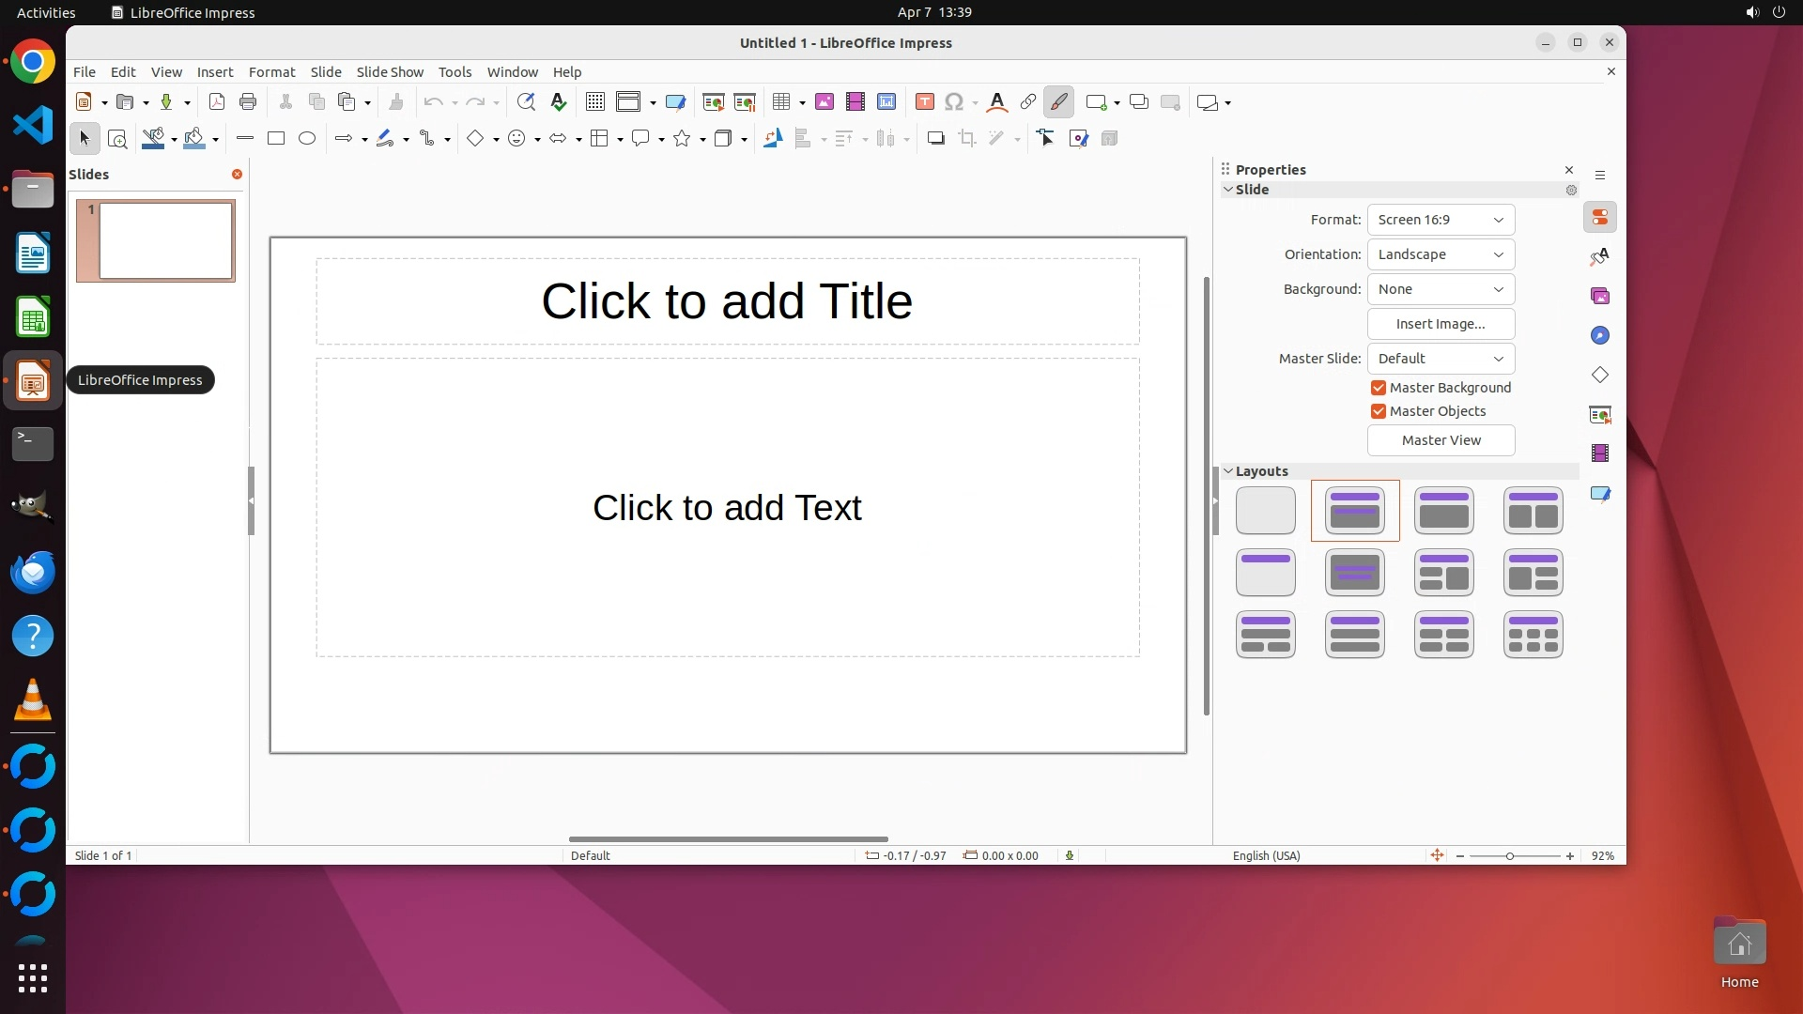This screenshot has width=1803, height=1014.
Task: Uncheck the Master Objects checkbox
Action: pos(1379,411)
